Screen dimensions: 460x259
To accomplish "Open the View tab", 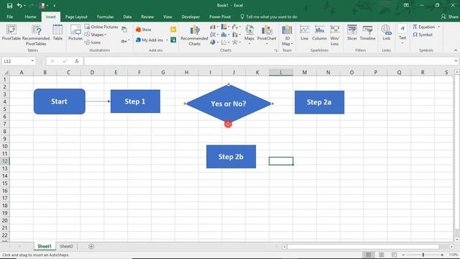I will (167, 17).
